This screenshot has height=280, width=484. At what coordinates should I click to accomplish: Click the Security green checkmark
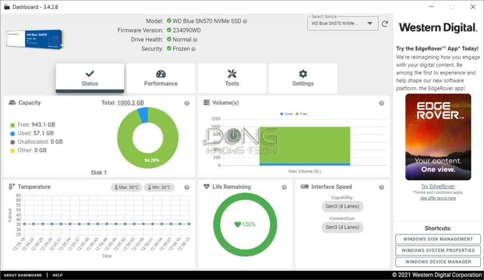click(169, 49)
